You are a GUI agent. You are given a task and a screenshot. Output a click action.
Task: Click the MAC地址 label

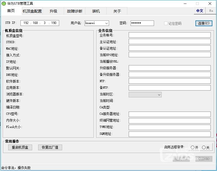13,49
